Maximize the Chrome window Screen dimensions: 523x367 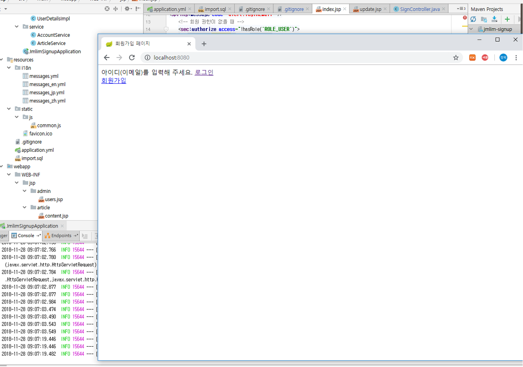[x=497, y=40]
